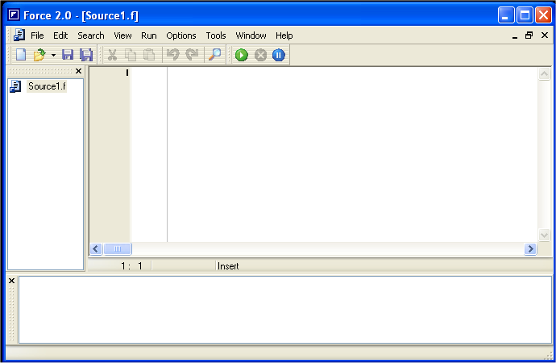Click inside the bottom output message box
The image size is (556, 363).
[x=285, y=310]
